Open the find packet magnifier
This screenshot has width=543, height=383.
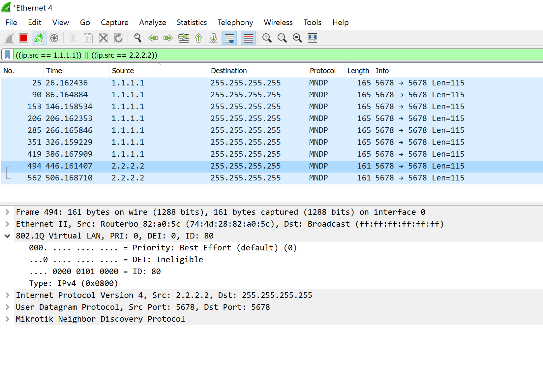tap(138, 38)
